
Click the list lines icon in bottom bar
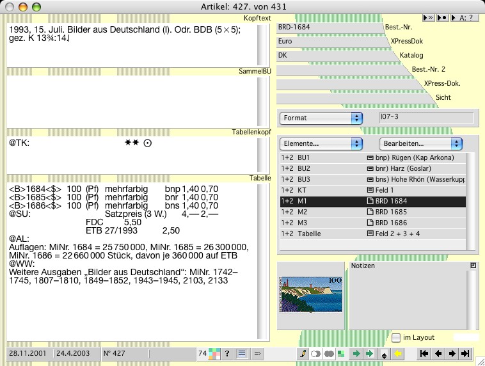coord(242,353)
